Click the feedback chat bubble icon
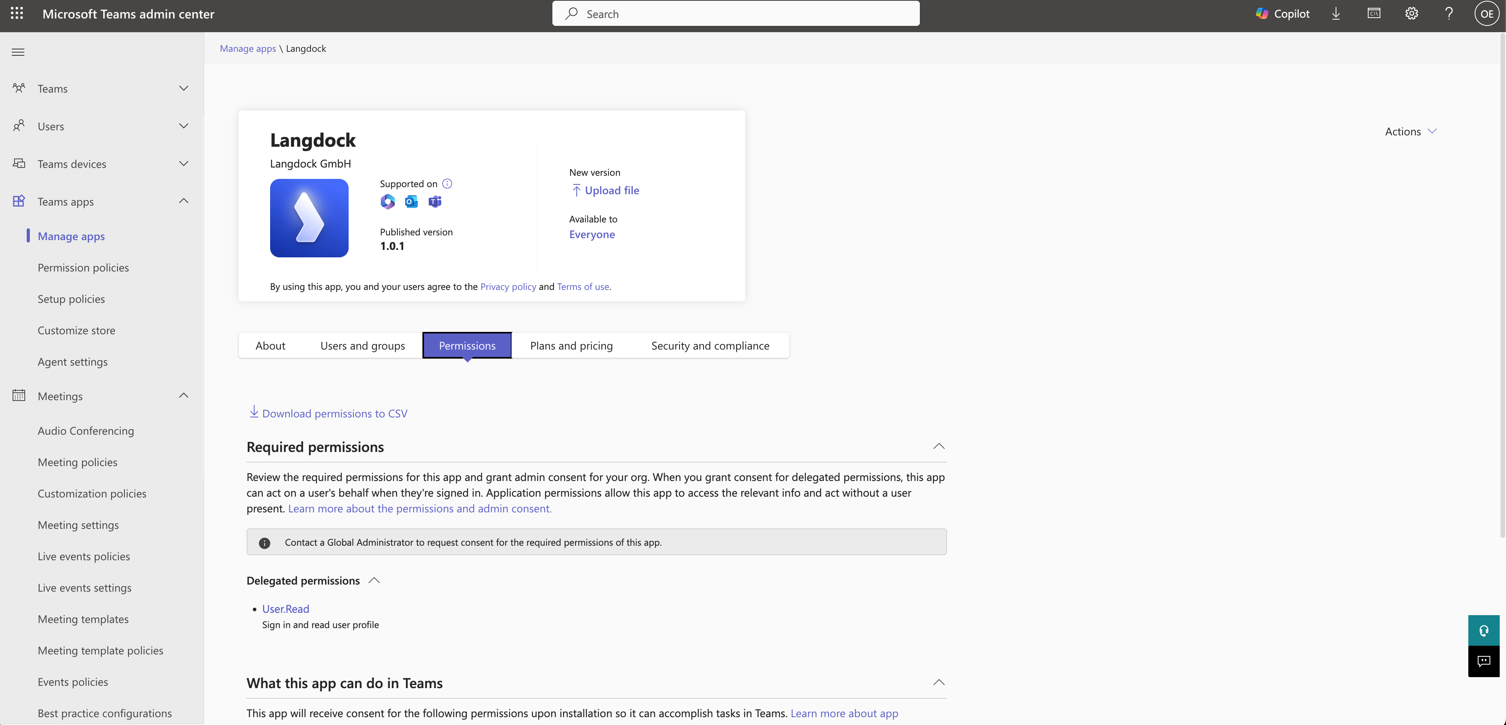 tap(1483, 661)
